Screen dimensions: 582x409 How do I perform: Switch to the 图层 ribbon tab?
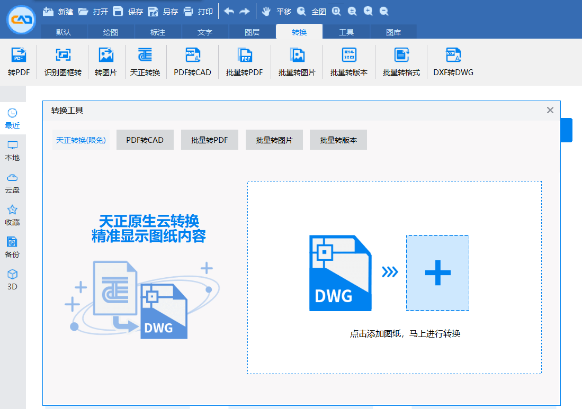(x=252, y=32)
